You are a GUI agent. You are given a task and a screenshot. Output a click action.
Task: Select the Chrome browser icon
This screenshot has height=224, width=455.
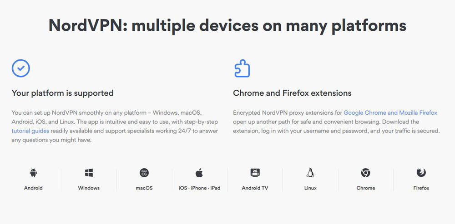click(366, 173)
